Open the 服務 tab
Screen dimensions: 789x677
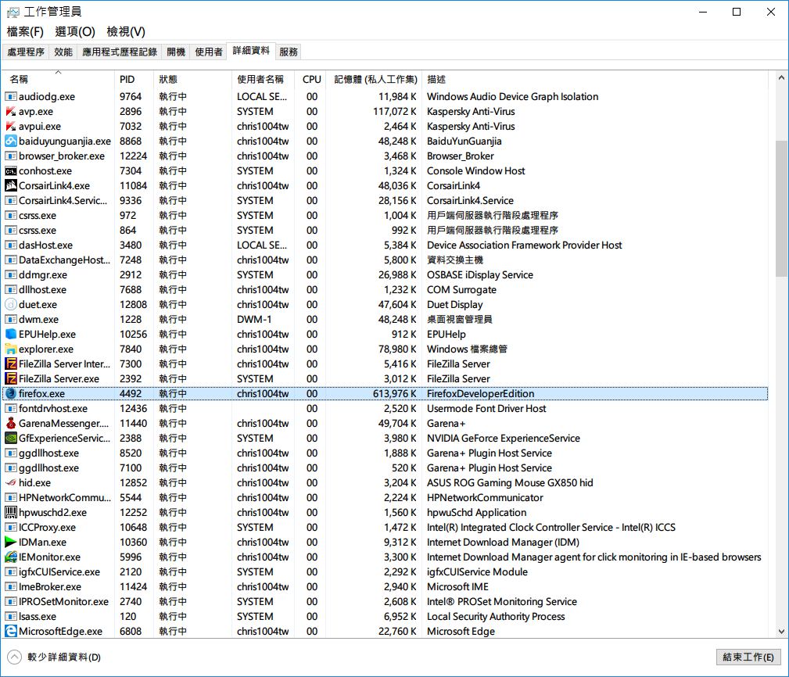(x=288, y=52)
